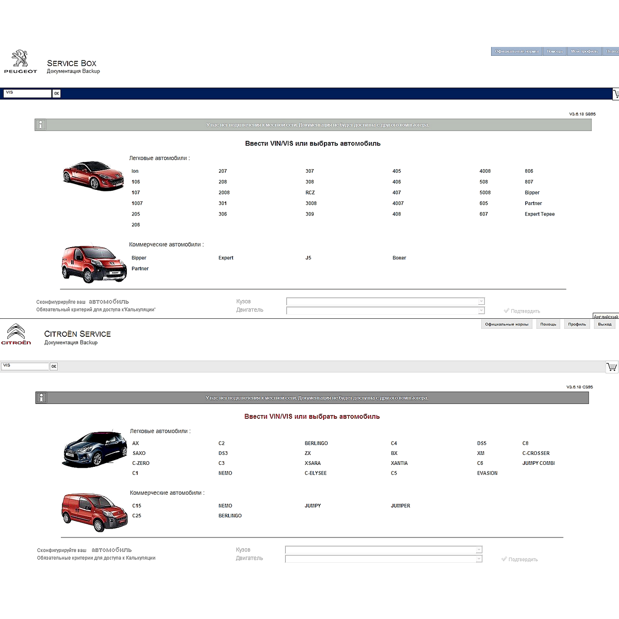The image size is (619, 619).
Task: Click the red Citroën van image
Action: click(x=94, y=512)
